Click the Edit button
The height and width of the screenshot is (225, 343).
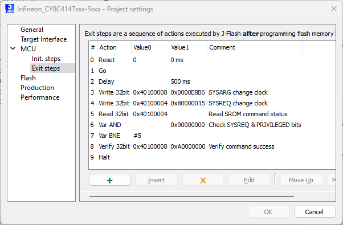[x=249, y=180]
